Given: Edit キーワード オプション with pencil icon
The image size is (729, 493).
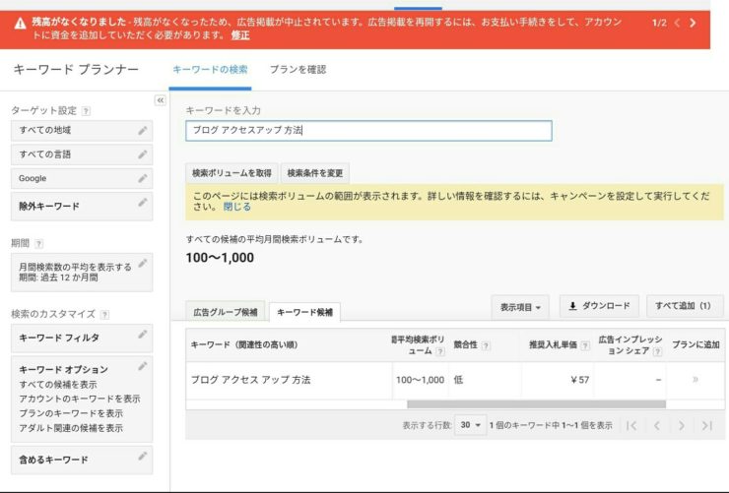Looking at the screenshot, I should (x=143, y=367).
